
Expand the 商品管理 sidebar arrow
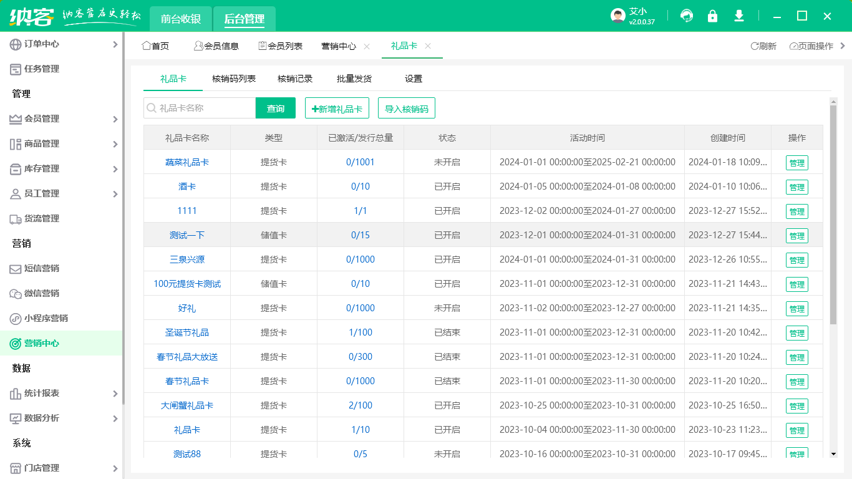tap(115, 144)
